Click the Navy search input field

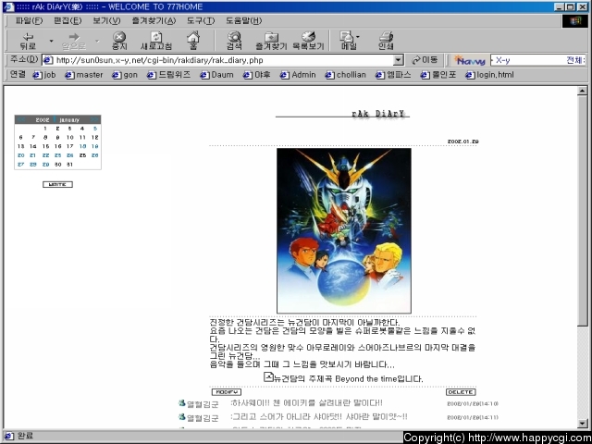point(538,60)
